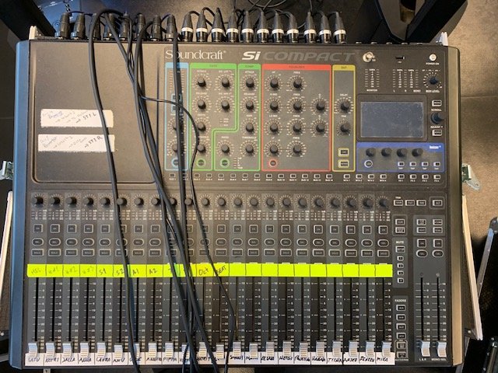Select the Output DELAY knob
498x373 pixels.
pos(345,106)
